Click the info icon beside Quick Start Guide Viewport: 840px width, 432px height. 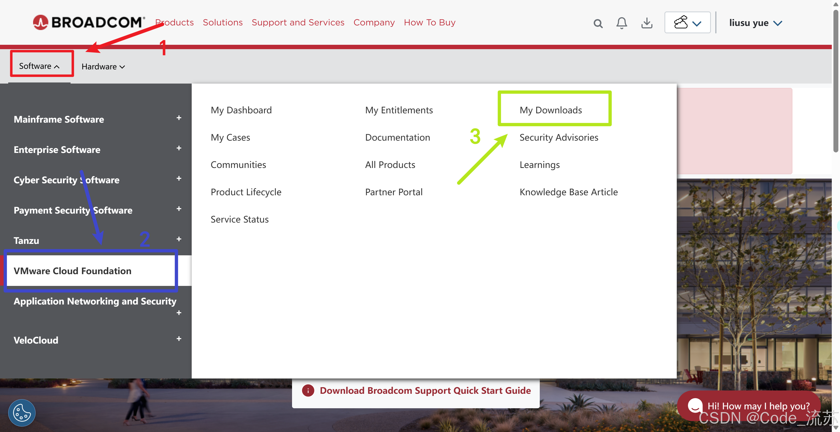308,390
